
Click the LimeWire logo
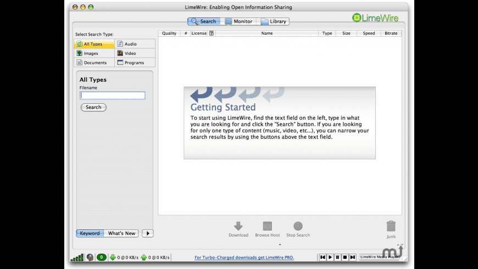(375, 18)
